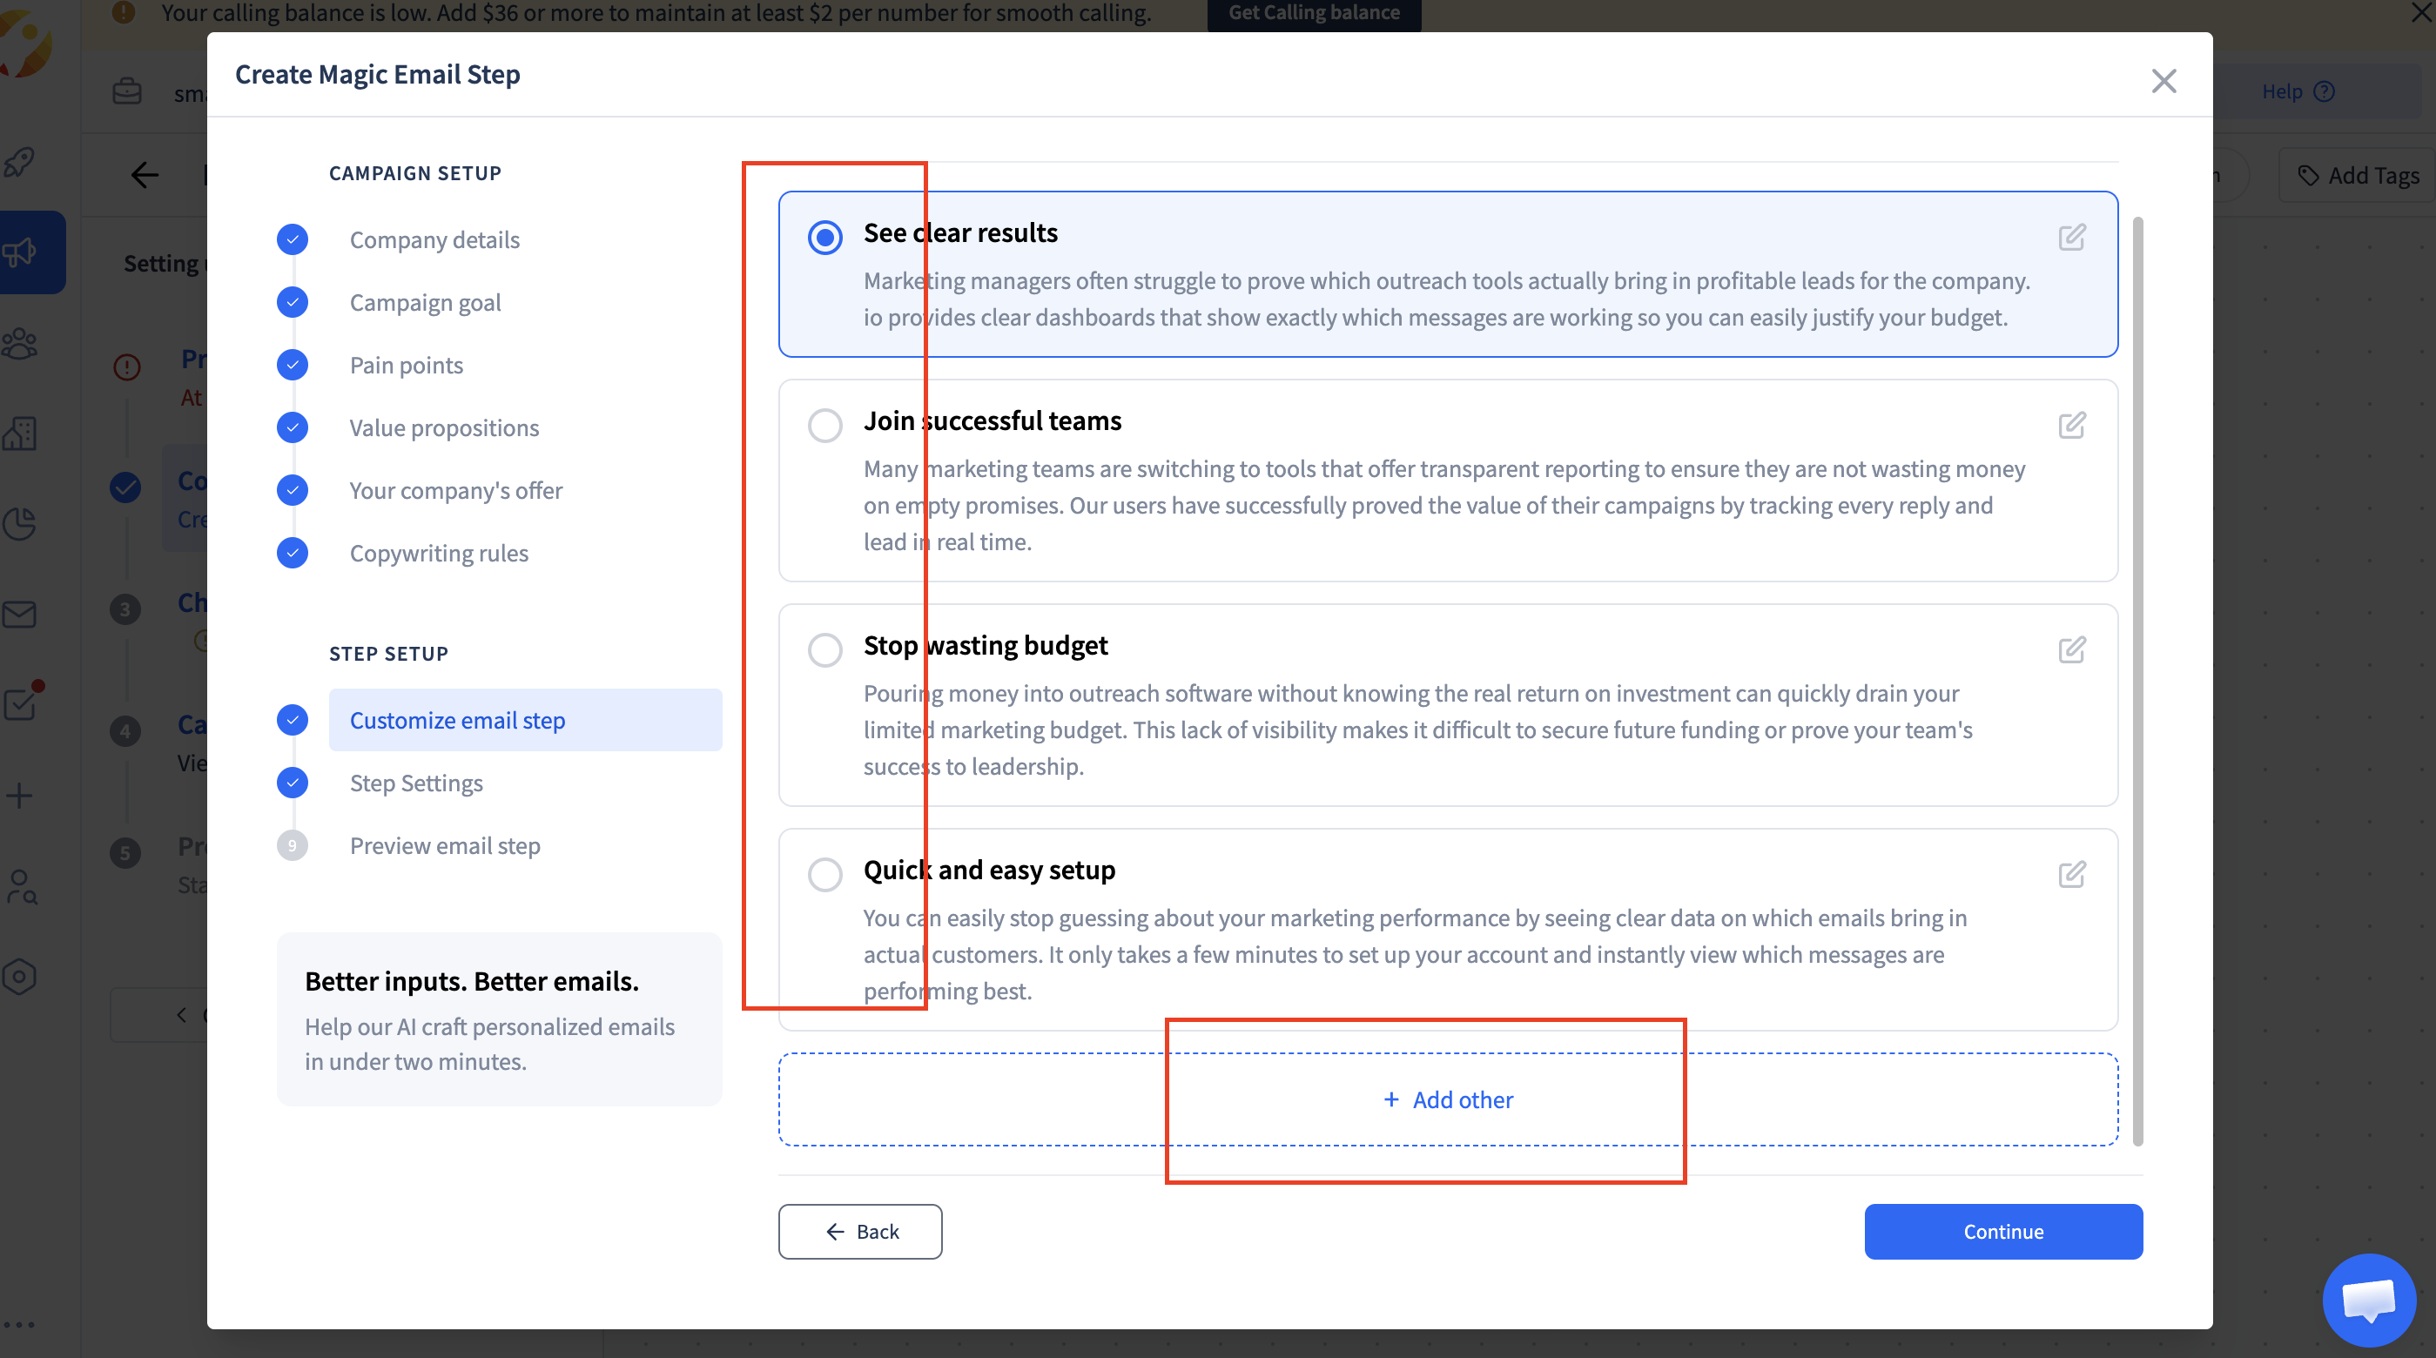Choose the Quick and easy setup radio
The image size is (2436, 1358).
pos(824,874)
